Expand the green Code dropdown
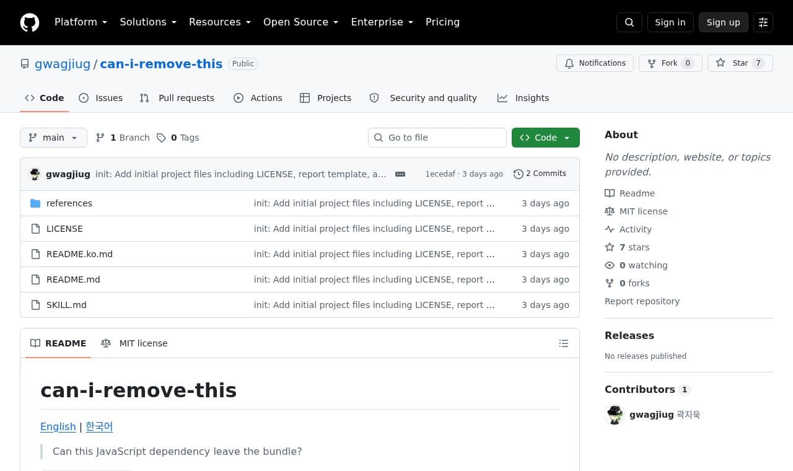Screen dimensions: 793x471 [x=546, y=138]
